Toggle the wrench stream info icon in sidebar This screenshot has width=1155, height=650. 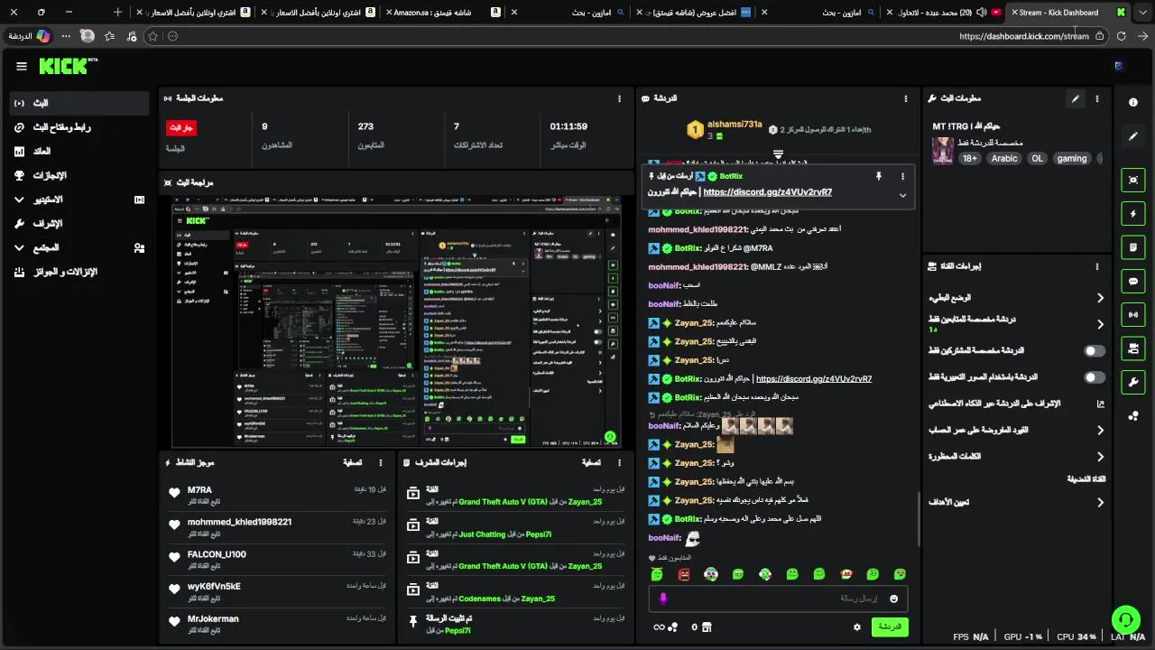(x=1133, y=382)
